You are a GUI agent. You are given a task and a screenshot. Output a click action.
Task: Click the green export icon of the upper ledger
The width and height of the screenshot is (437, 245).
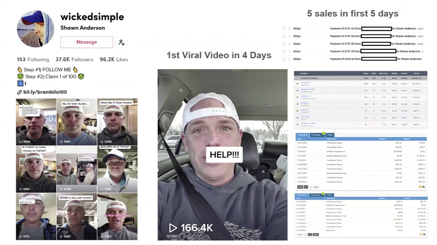click(423, 187)
